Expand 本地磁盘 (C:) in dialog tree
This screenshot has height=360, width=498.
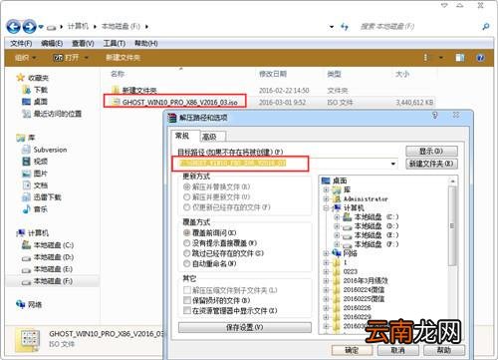coord(337,217)
